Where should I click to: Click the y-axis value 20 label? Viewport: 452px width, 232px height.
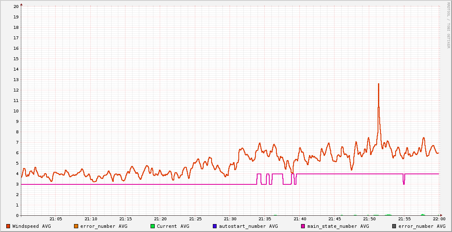point(16,7)
